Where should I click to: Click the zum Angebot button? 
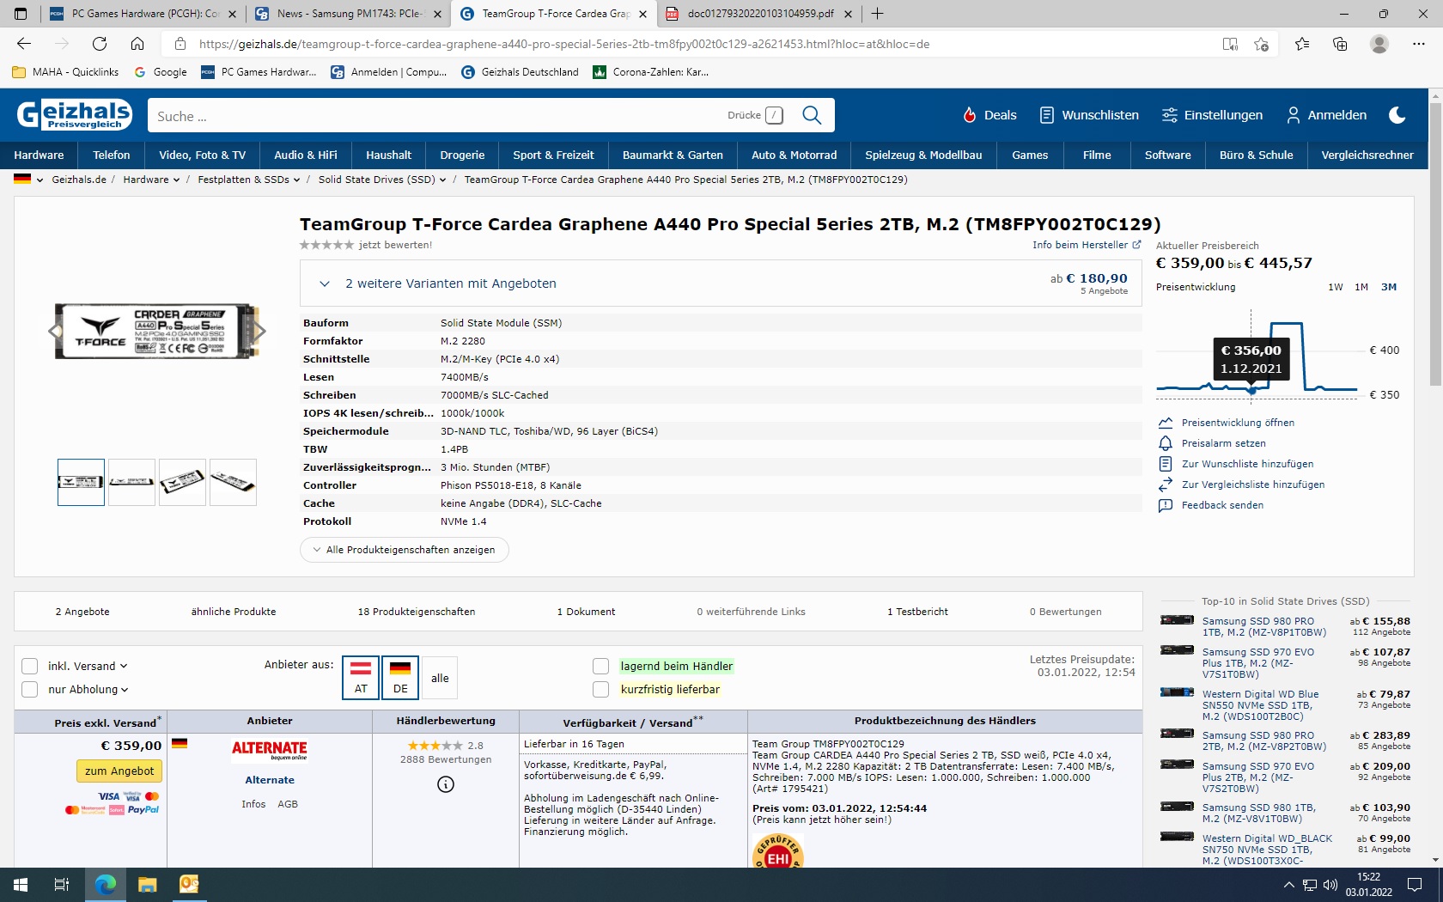click(x=119, y=771)
